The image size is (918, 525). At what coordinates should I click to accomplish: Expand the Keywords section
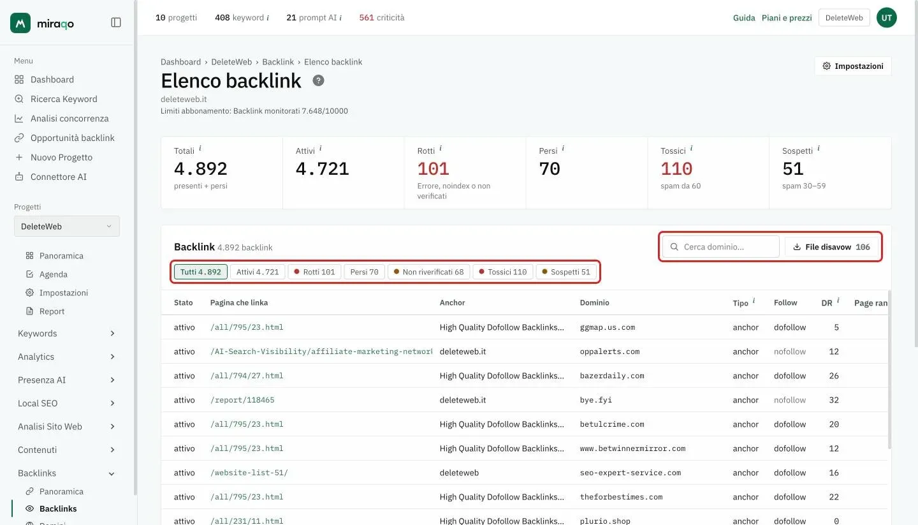[66, 334]
